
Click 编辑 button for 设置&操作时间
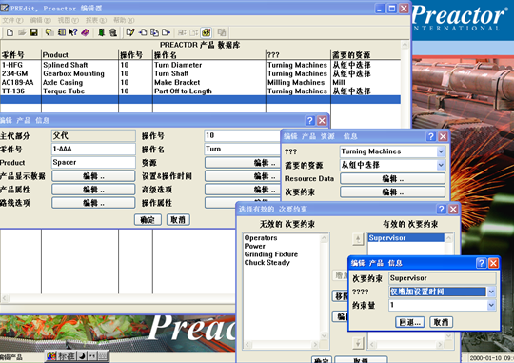click(x=243, y=176)
